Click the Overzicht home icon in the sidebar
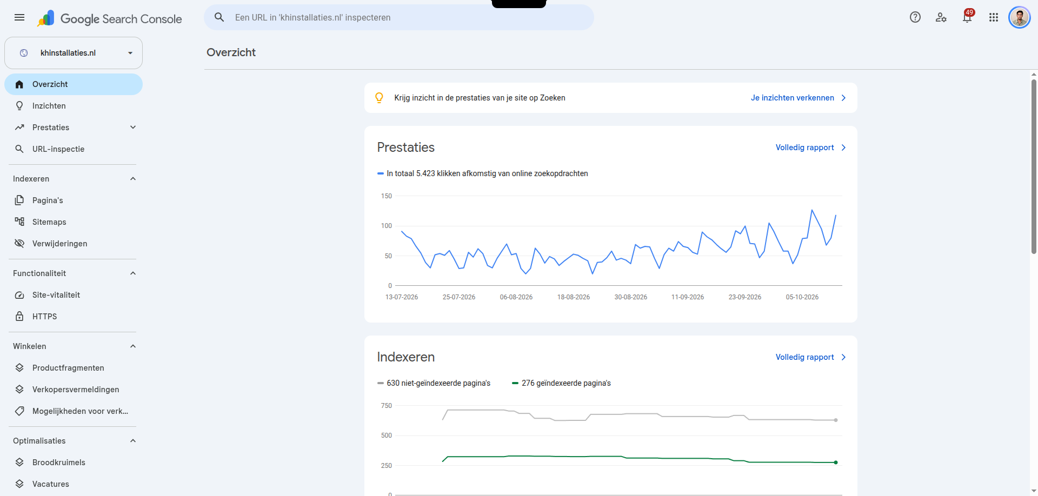This screenshot has width=1038, height=496. (19, 84)
